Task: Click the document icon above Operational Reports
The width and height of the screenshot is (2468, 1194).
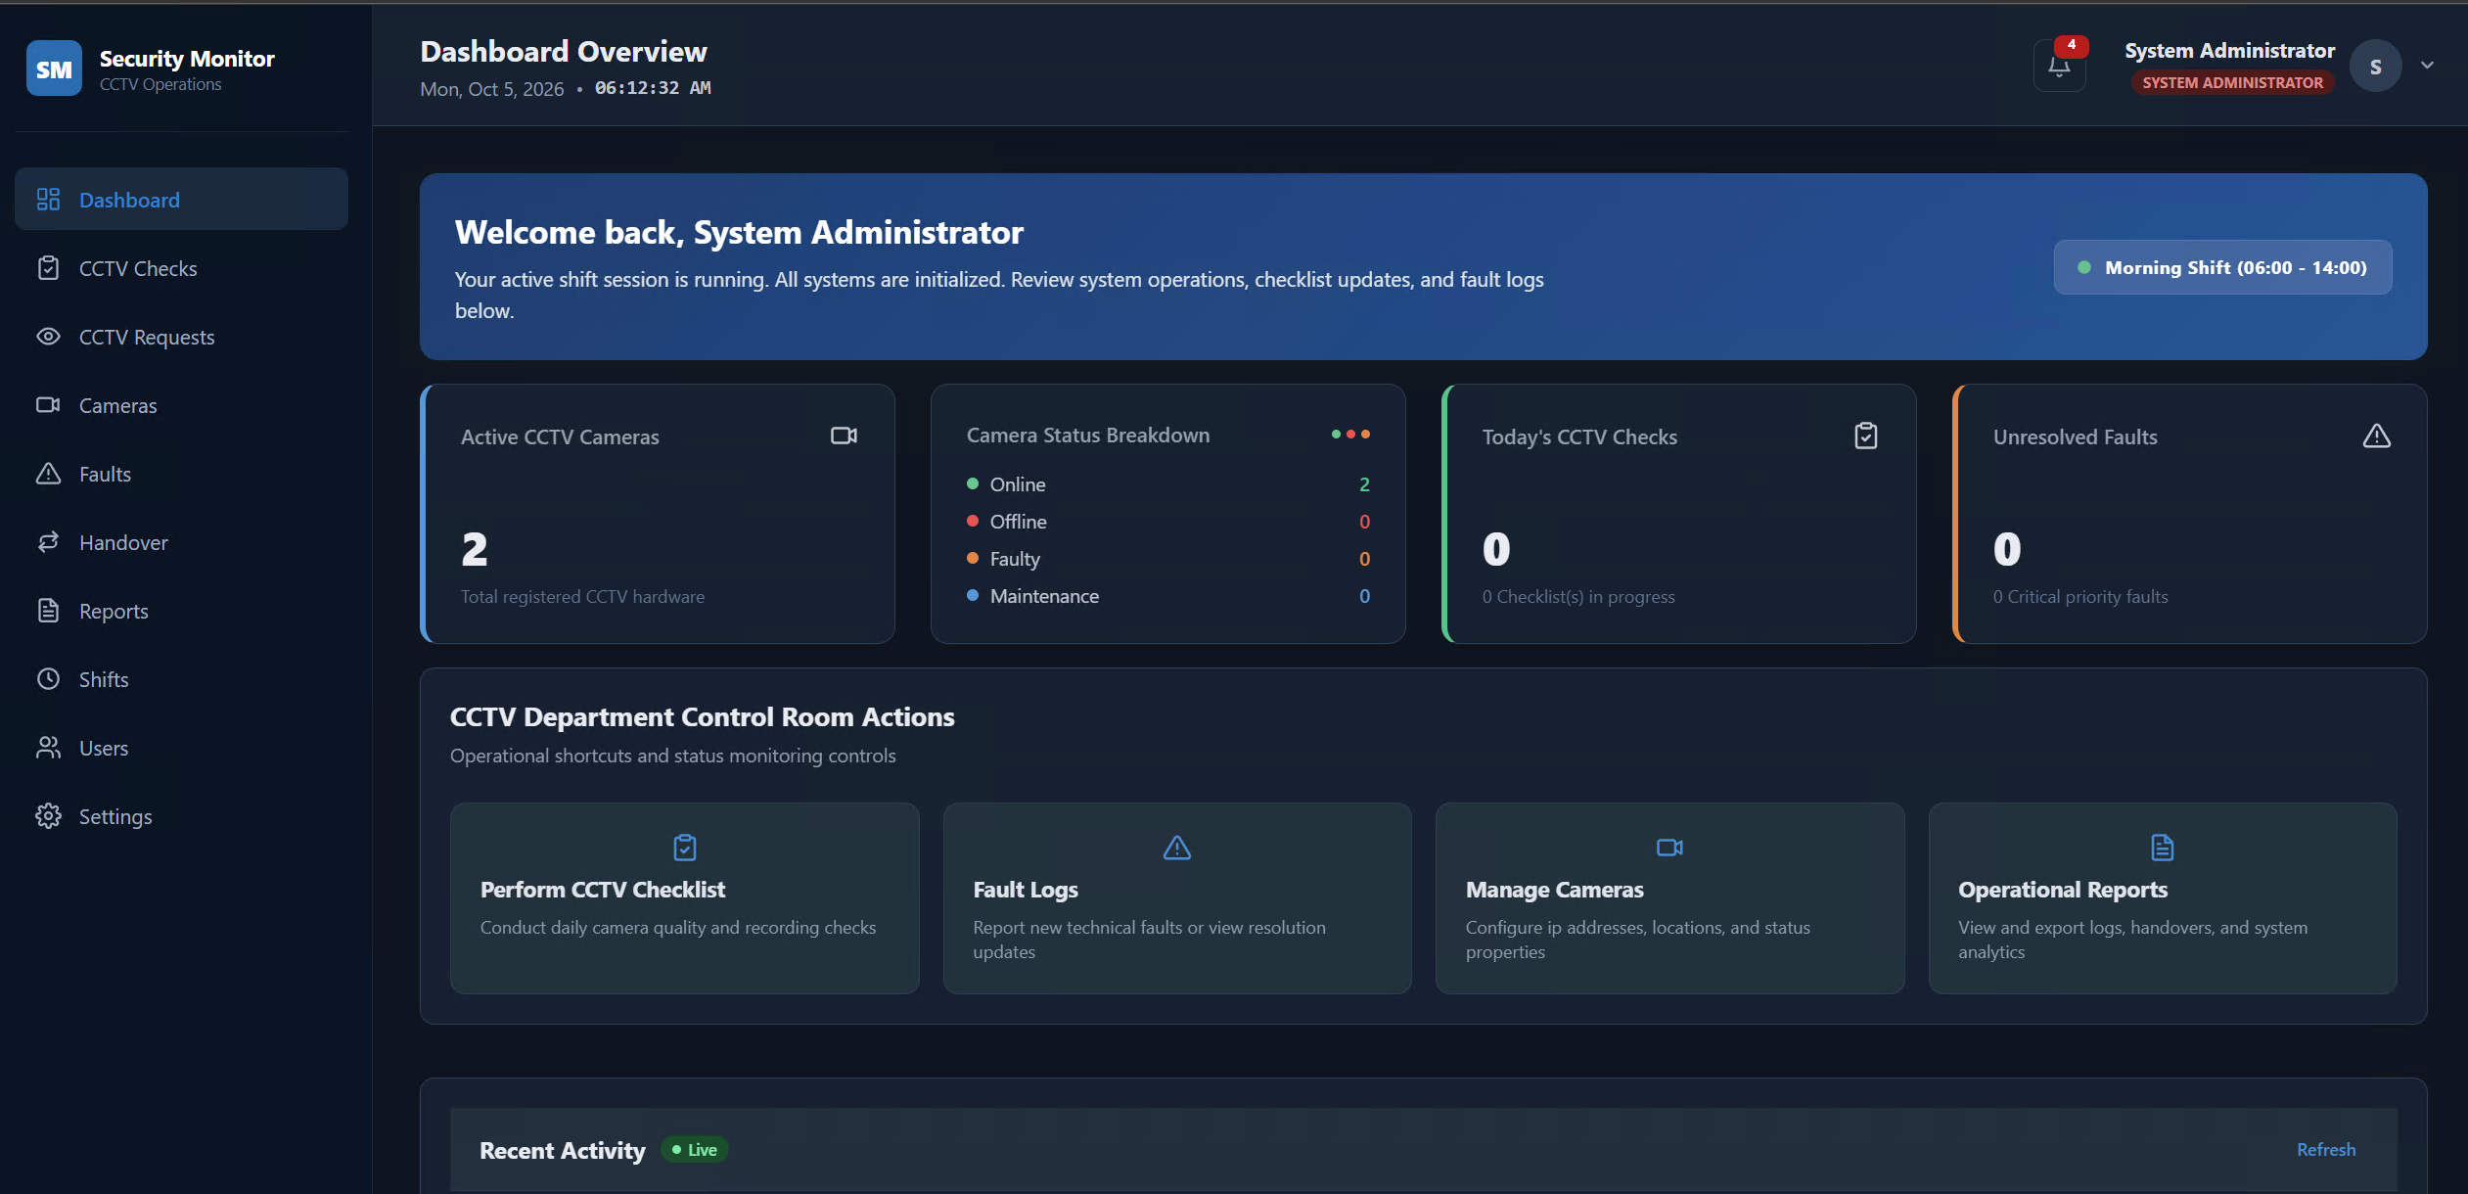Action: tap(2163, 848)
